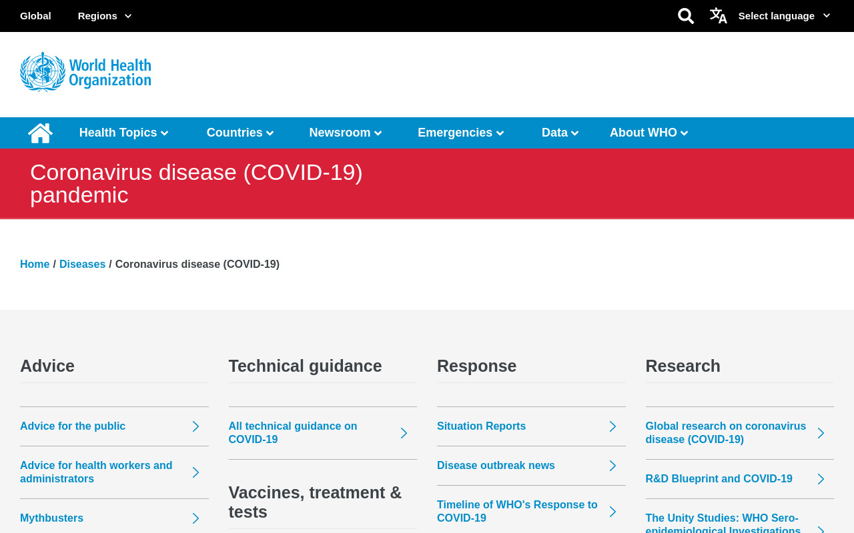Click arrow beside Mythbusters
This screenshot has height=533, width=854.
[195, 518]
